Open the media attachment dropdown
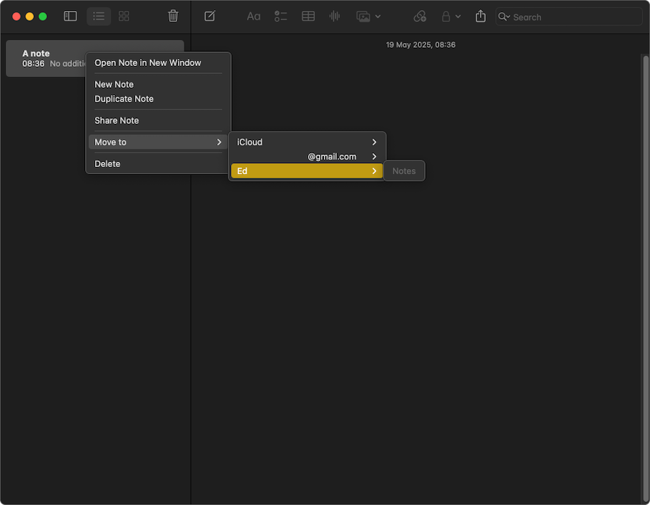650x505 pixels. [368, 16]
